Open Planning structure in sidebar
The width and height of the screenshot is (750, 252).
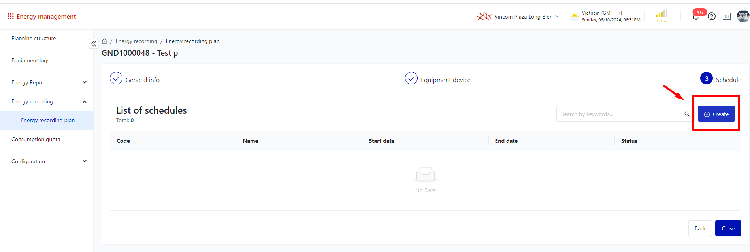[34, 38]
